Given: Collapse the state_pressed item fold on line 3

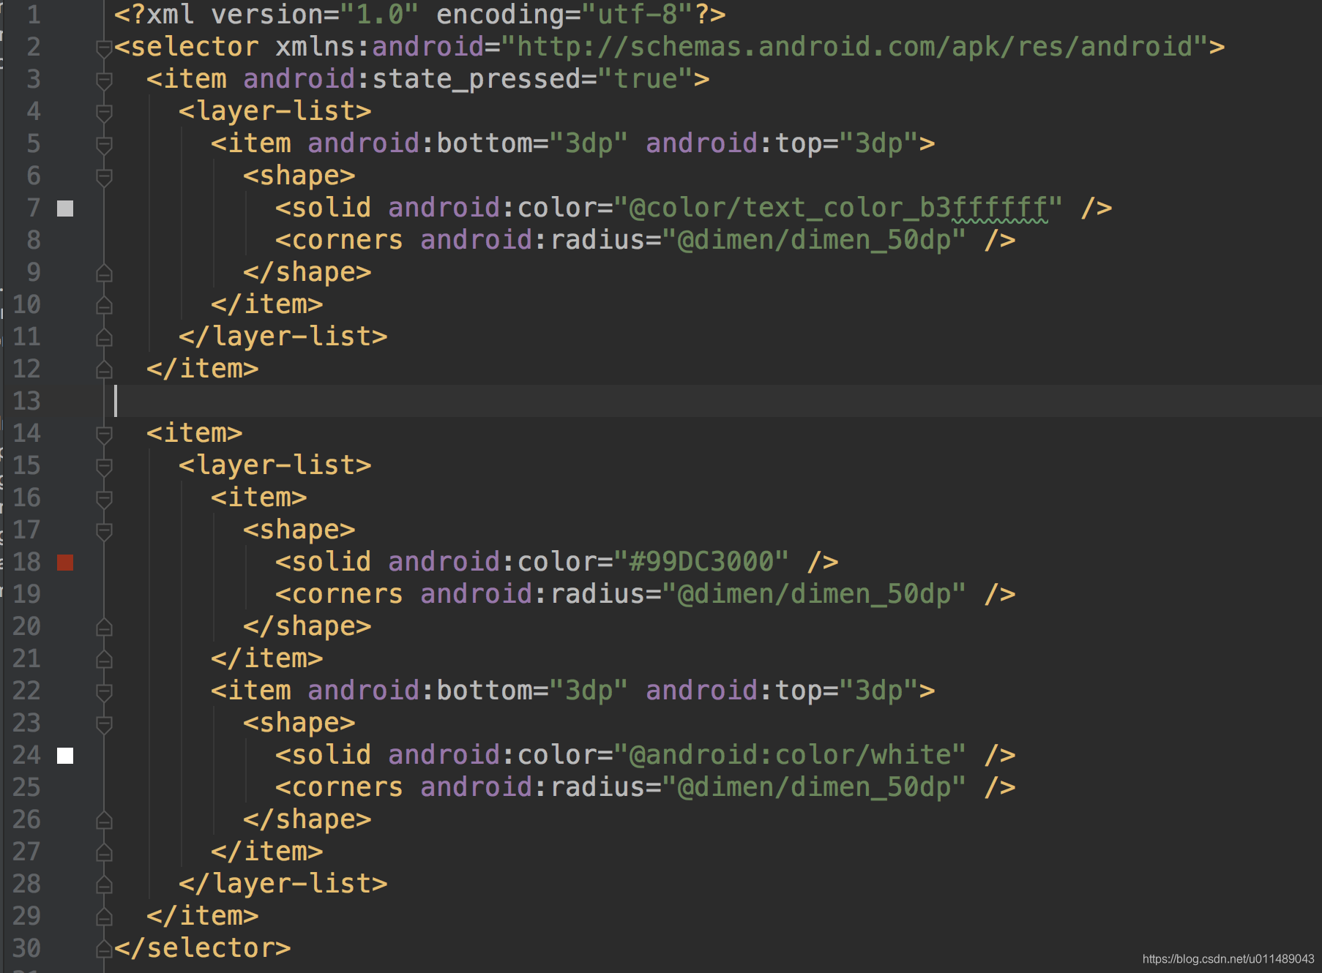Looking at the screenshot, I should coord(104,80).
